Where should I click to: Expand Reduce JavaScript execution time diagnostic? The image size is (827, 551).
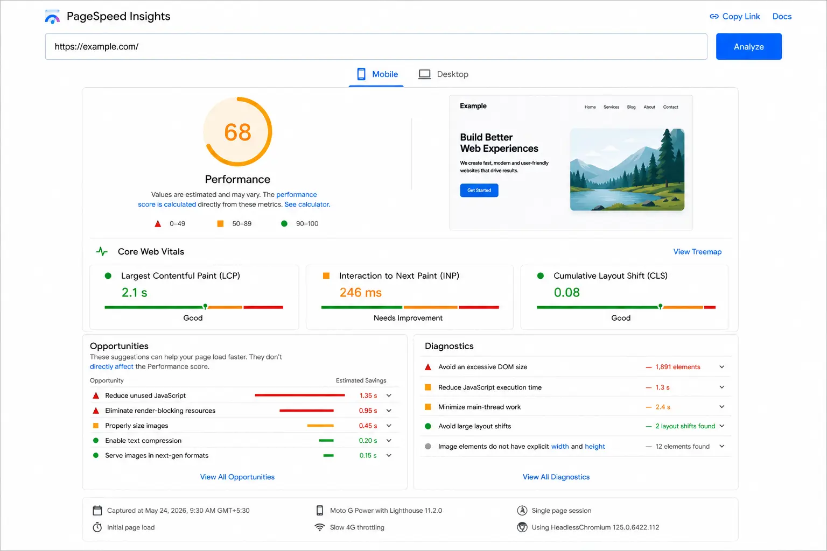[x=722, y=387]
